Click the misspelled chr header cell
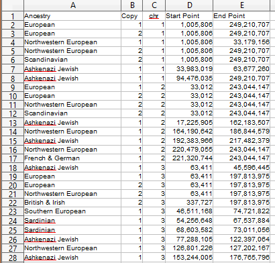The image size is (275, 263). (154, 16)
